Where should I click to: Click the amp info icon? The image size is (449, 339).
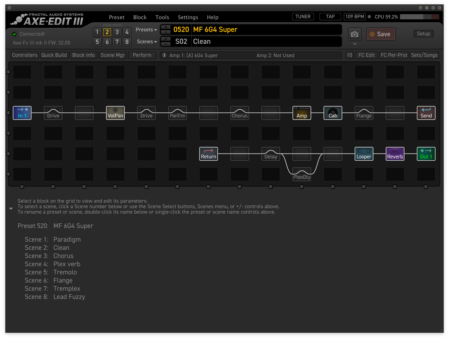(164, 55)
